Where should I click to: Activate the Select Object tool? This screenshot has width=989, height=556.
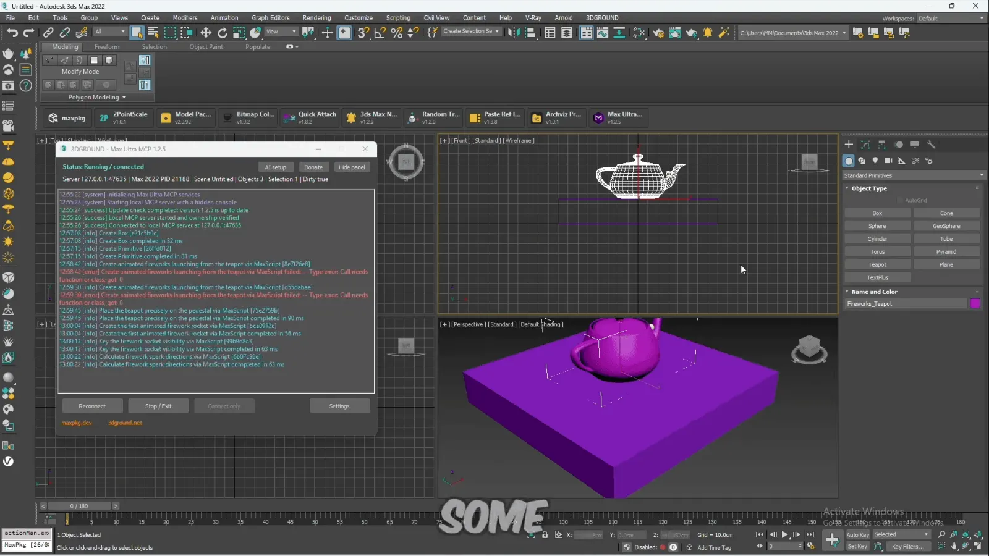(137, 33)
